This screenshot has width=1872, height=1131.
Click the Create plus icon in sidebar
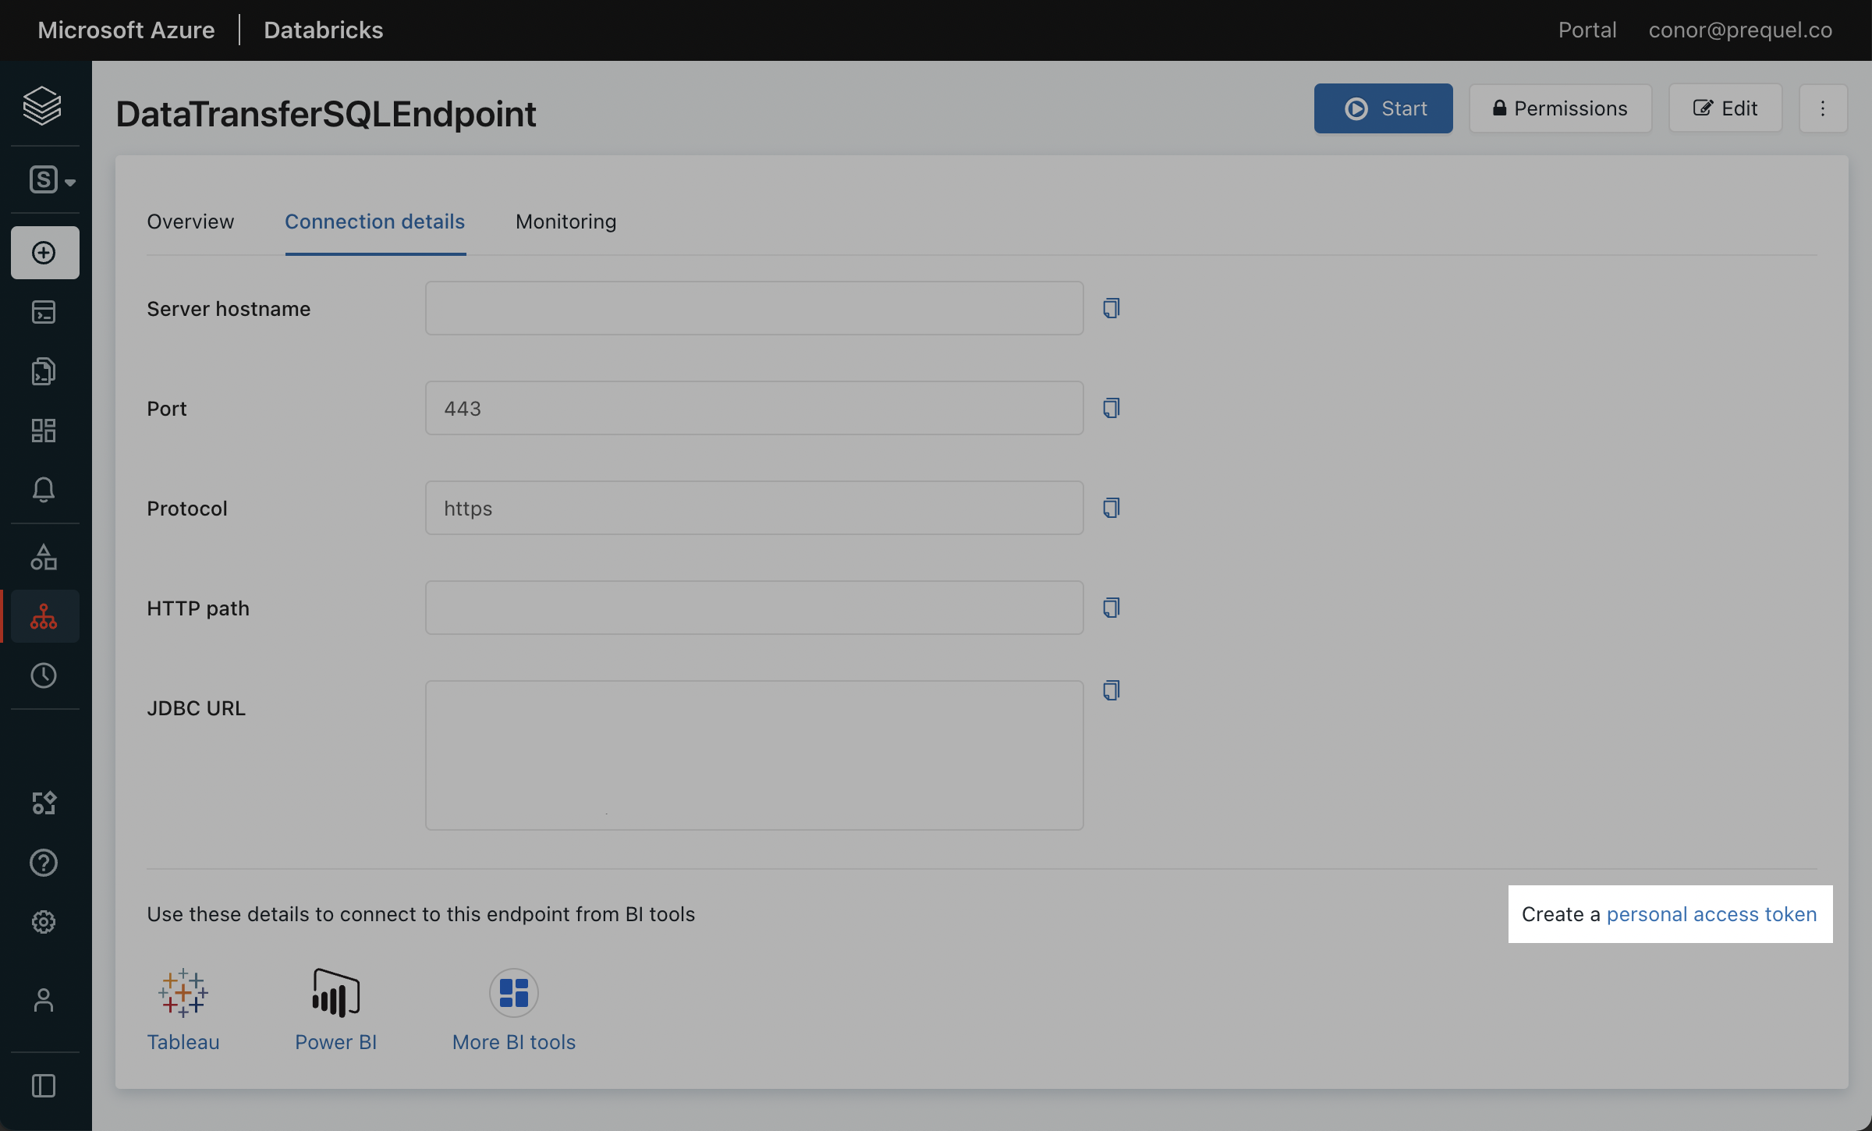44,252
